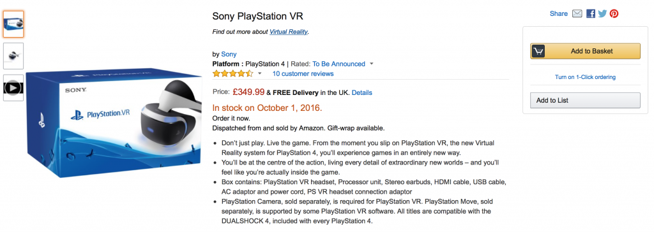Image resolution: width=654 pixels, height=232 pixels.
Task: Click the basket cart icon
Action: [538, 51]
